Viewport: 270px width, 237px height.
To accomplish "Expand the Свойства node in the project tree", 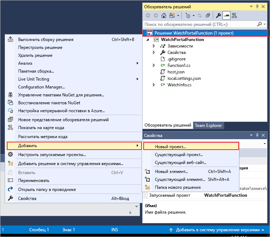I will tap(154, 53).
